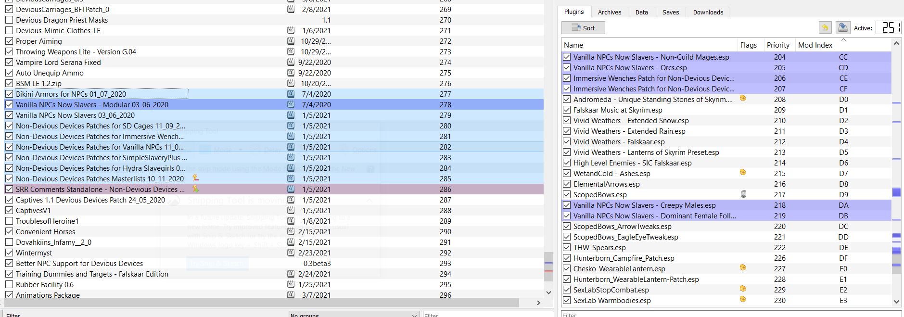Sort plugins by the Mod Index column header
Image resolution: width=904 pixels, height=317 pixels.
843,45
